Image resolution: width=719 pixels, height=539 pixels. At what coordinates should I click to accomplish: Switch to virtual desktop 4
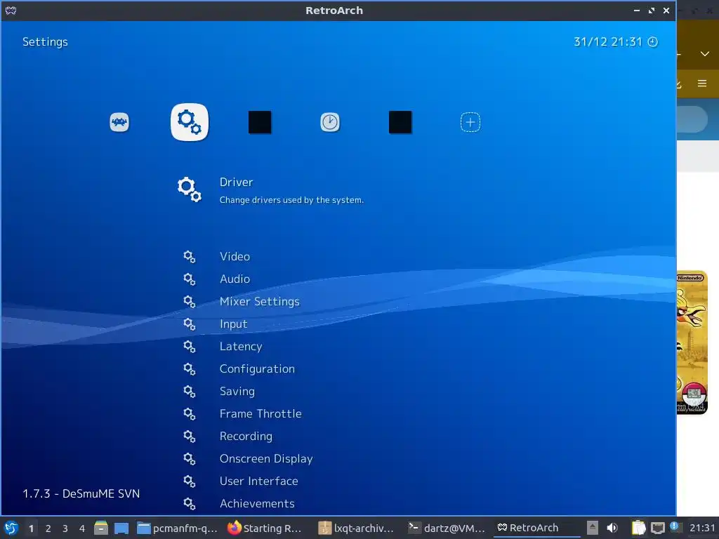coord(82,528)
